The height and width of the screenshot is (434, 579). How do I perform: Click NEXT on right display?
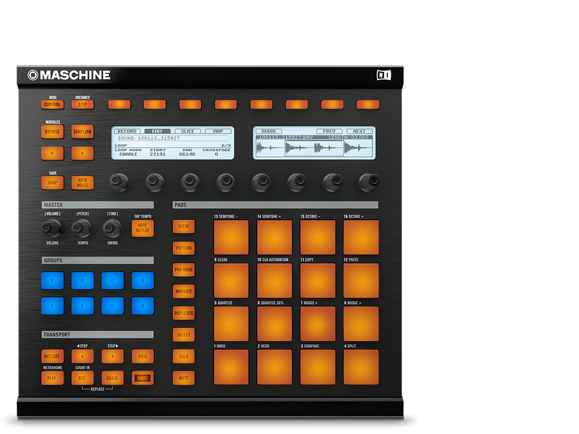359,131
